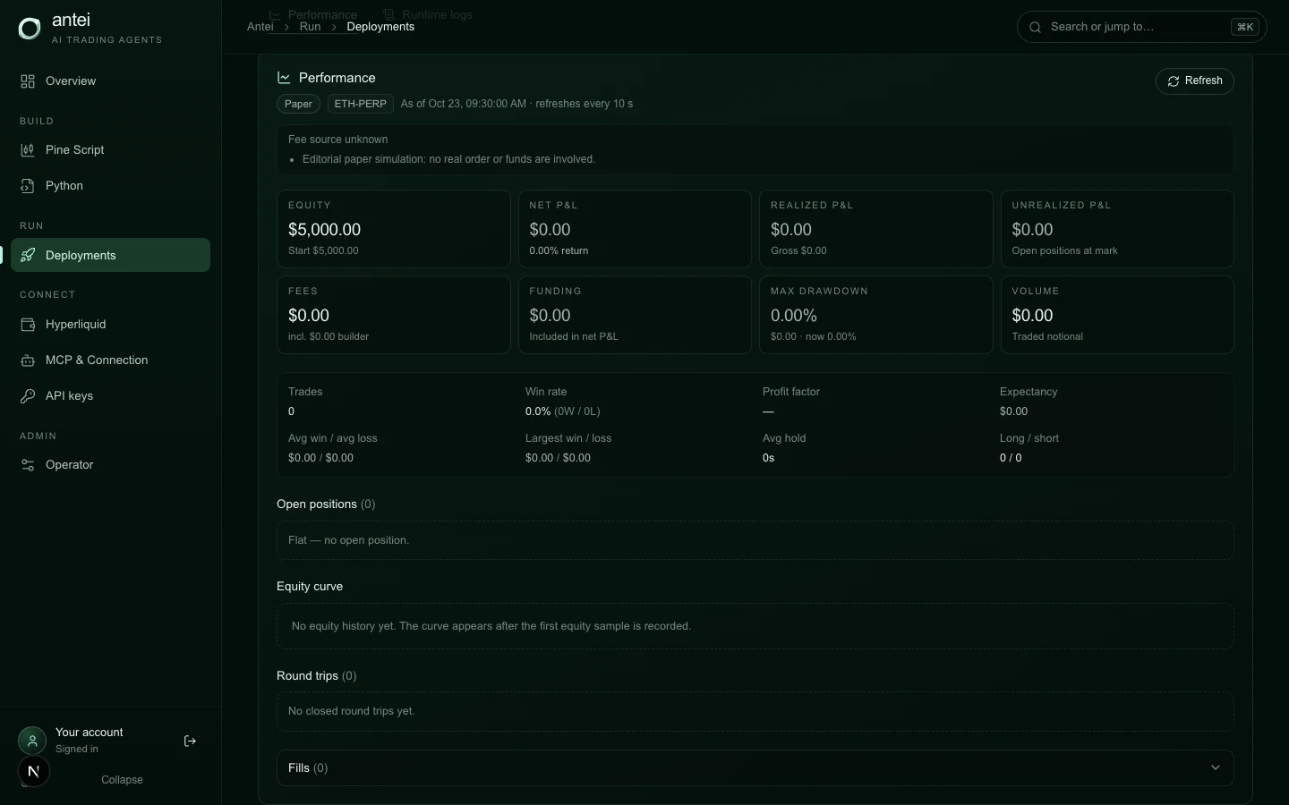The height and width of the screenshot is (805, 1289).
Task: Click the antei logo icon
Action: click(x=30, y=29)
